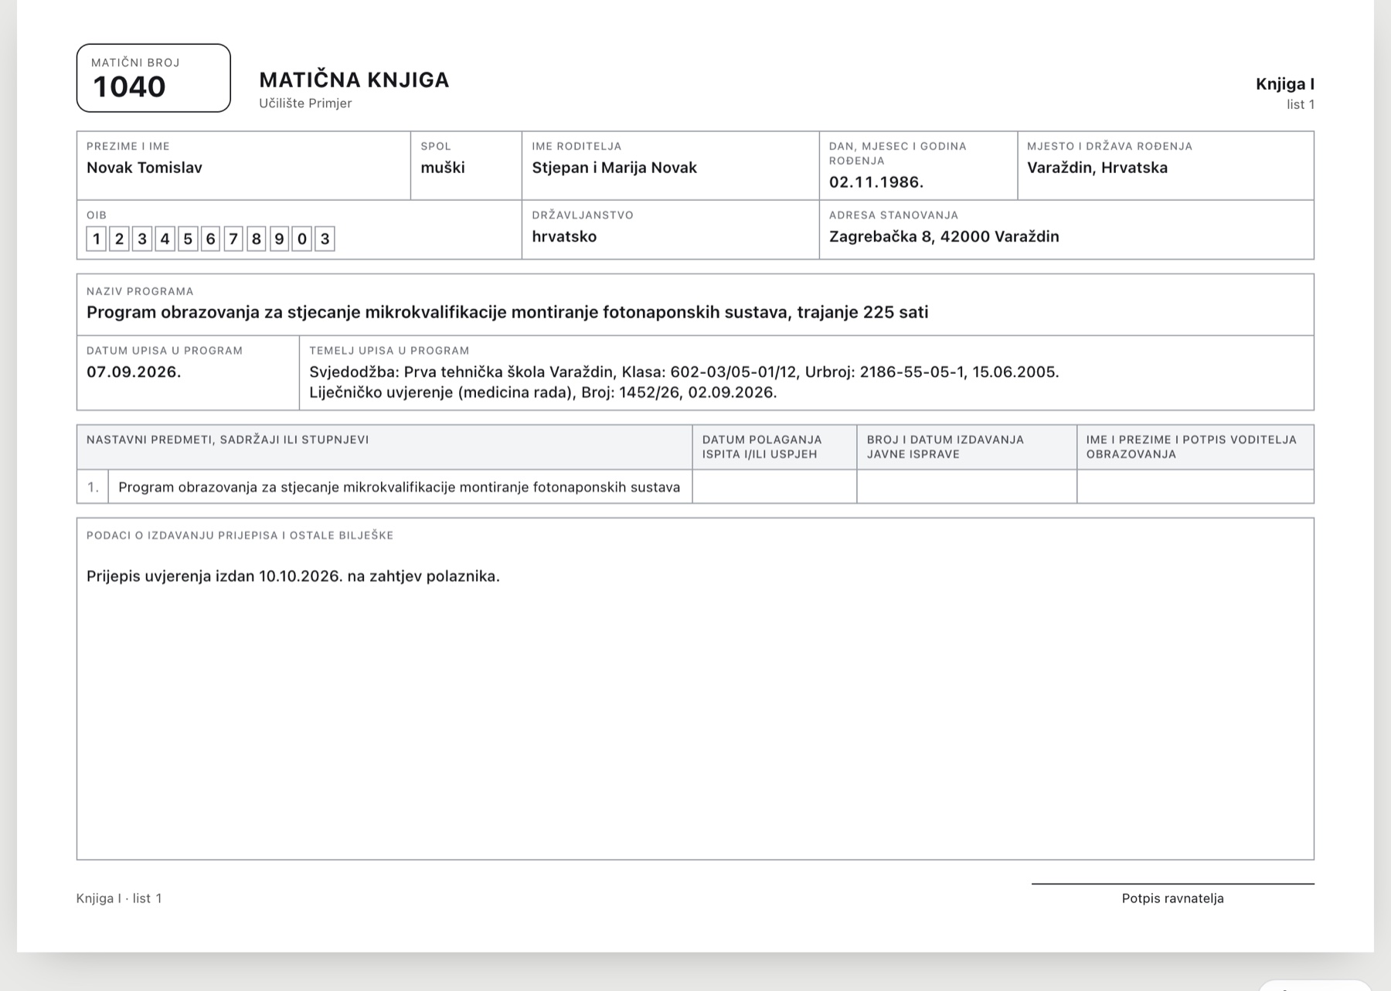Click empty Broj i datum izdavanja cell
The width and height of the screenshot is (1391, 991).
[967, 487]
